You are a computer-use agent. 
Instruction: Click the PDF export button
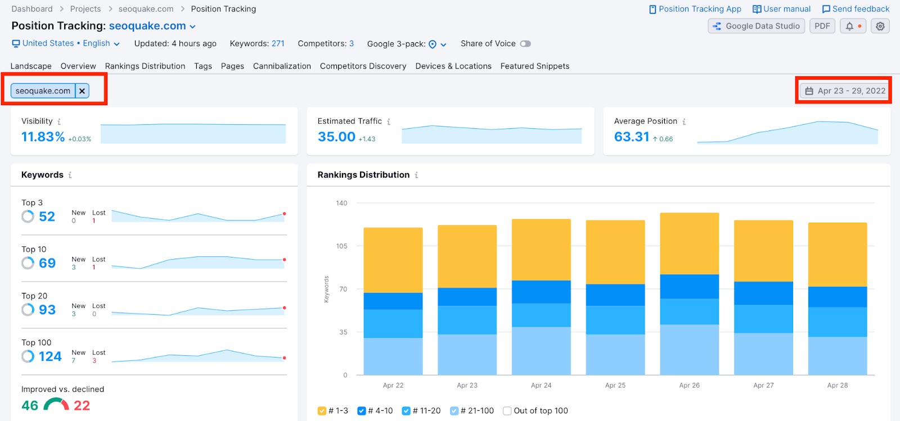click(822, 26)
